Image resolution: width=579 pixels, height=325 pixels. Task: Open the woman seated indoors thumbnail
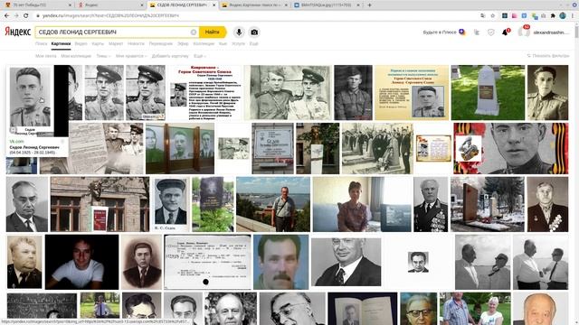tap(362, 204)
